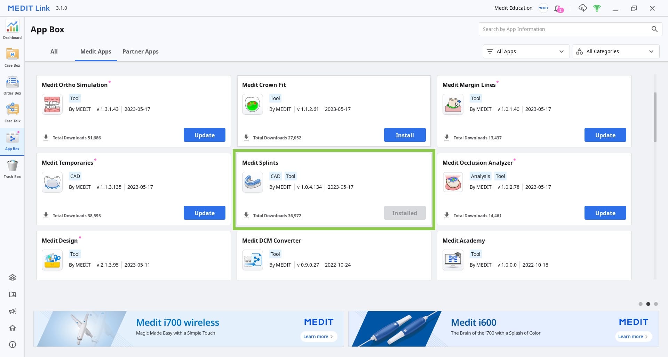Click the Tool tag on Medit Crown Fit
Screen dimensions: 668x357
pos(275,98)
